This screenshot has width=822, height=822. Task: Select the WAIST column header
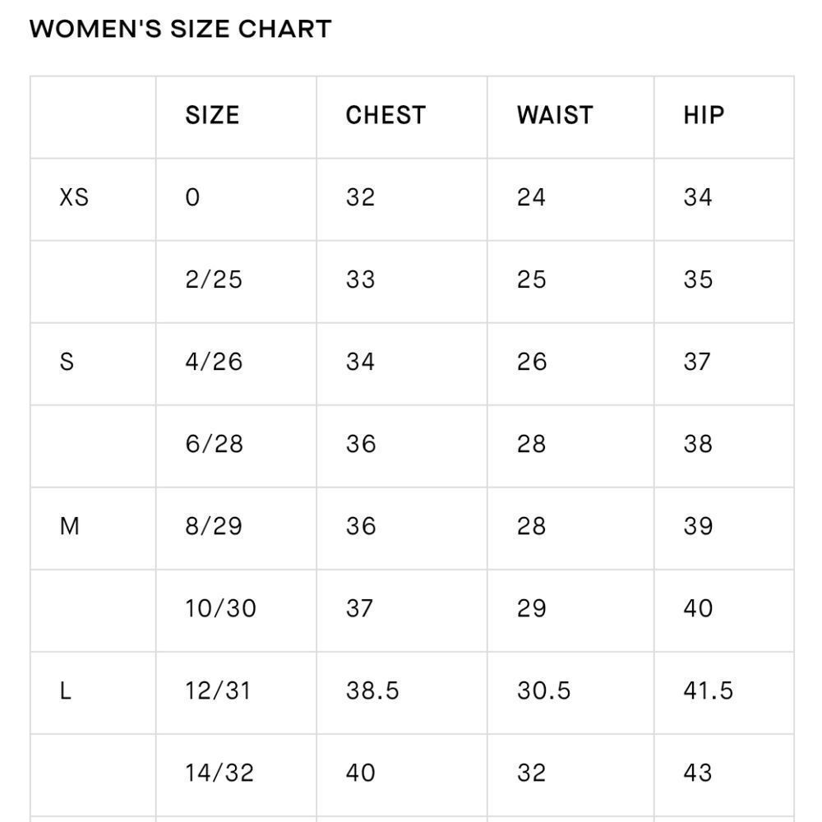coord(555,115)
